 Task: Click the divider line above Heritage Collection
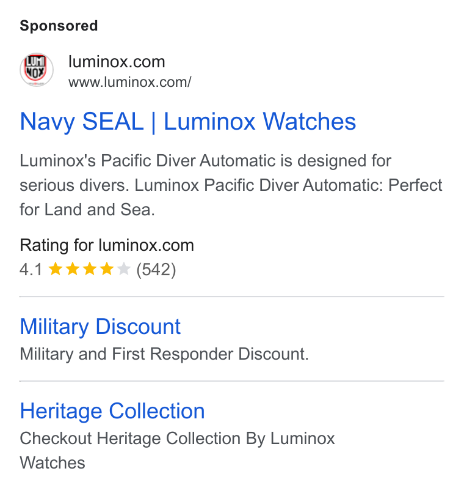[x=232, y=381]
